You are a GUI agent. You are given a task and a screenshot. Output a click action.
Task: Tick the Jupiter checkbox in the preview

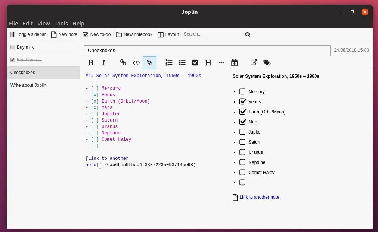click(242, 132)
